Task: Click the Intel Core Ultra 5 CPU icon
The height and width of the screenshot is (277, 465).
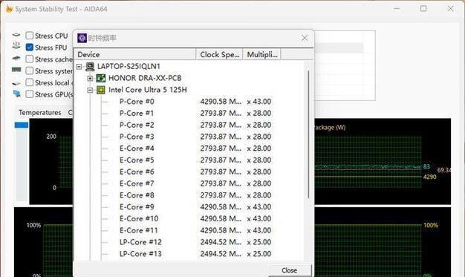Action: (x=101, y=90)
